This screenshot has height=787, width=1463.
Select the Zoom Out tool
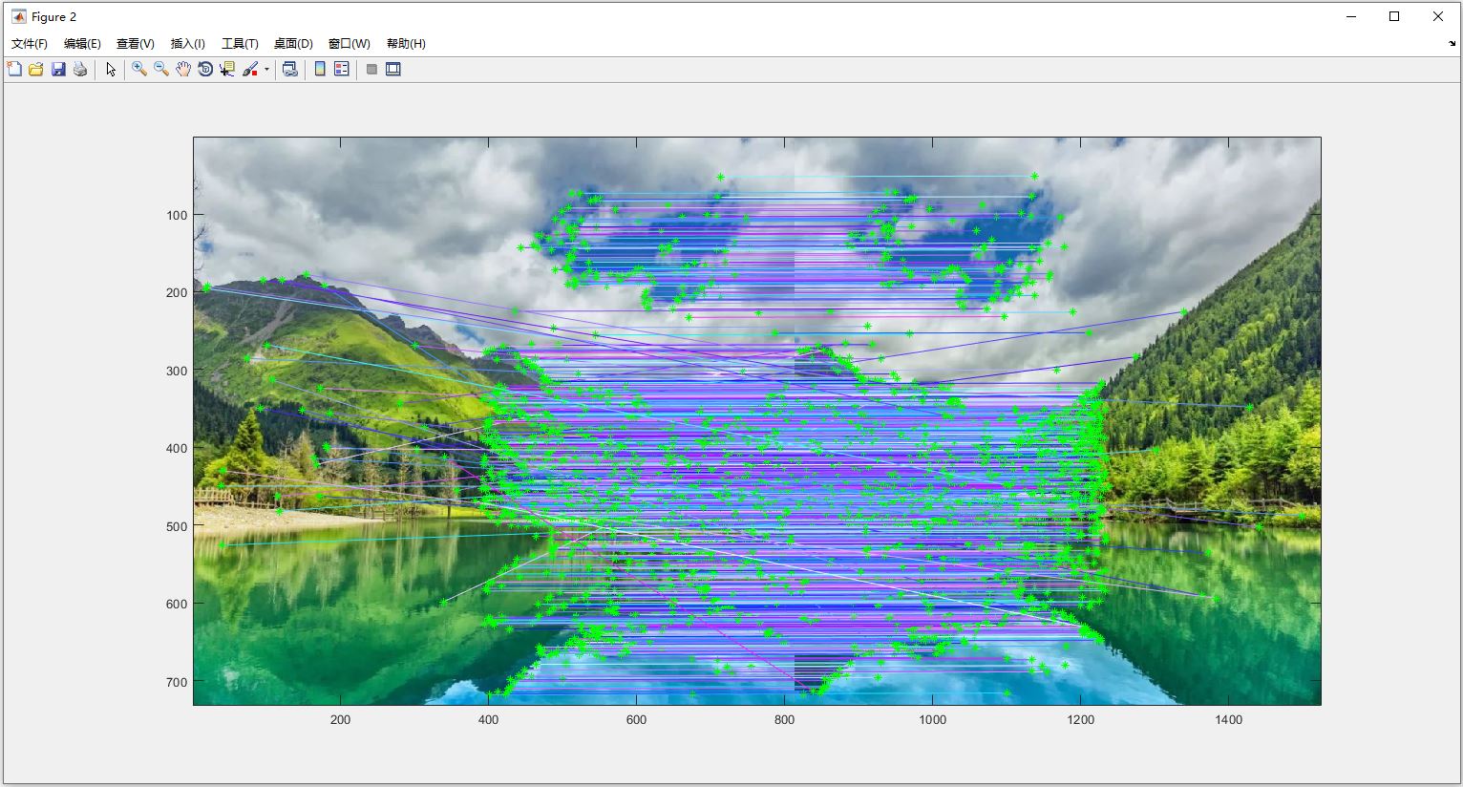161,69
